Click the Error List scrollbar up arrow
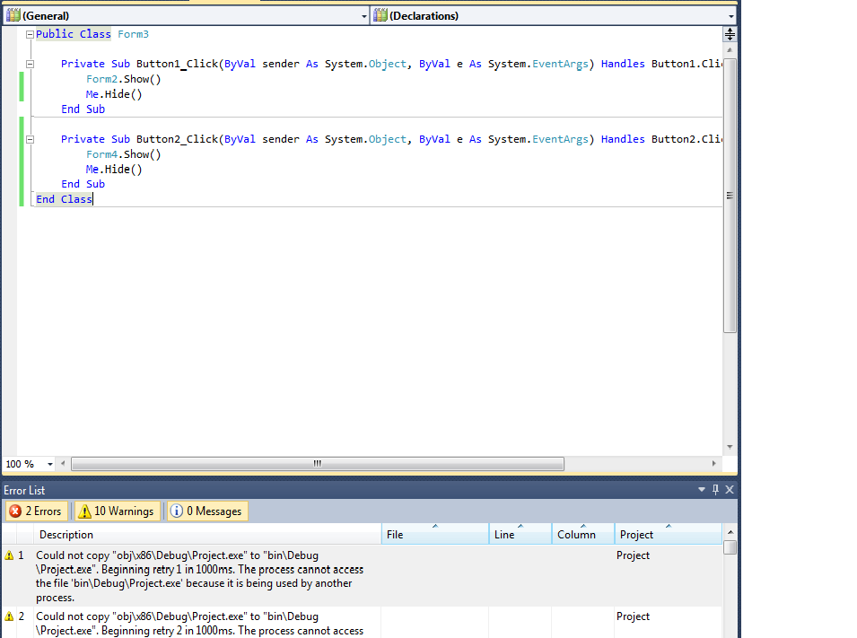The width and height of the screenshot is (857, 638). (730, 532)
